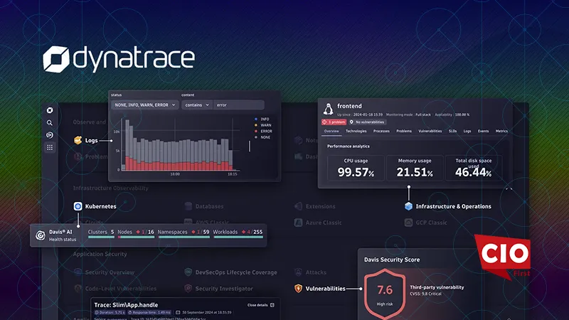Image resolution: width=569 pixels, height=320 pixels.
Task: Click the Dynatrace Intelligence sidebar icon
Action: [50, 135]
